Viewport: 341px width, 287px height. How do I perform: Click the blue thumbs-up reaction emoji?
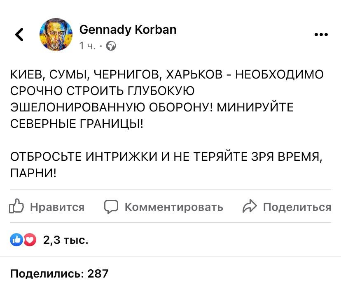pyautogui.click(x=16, y=240)
